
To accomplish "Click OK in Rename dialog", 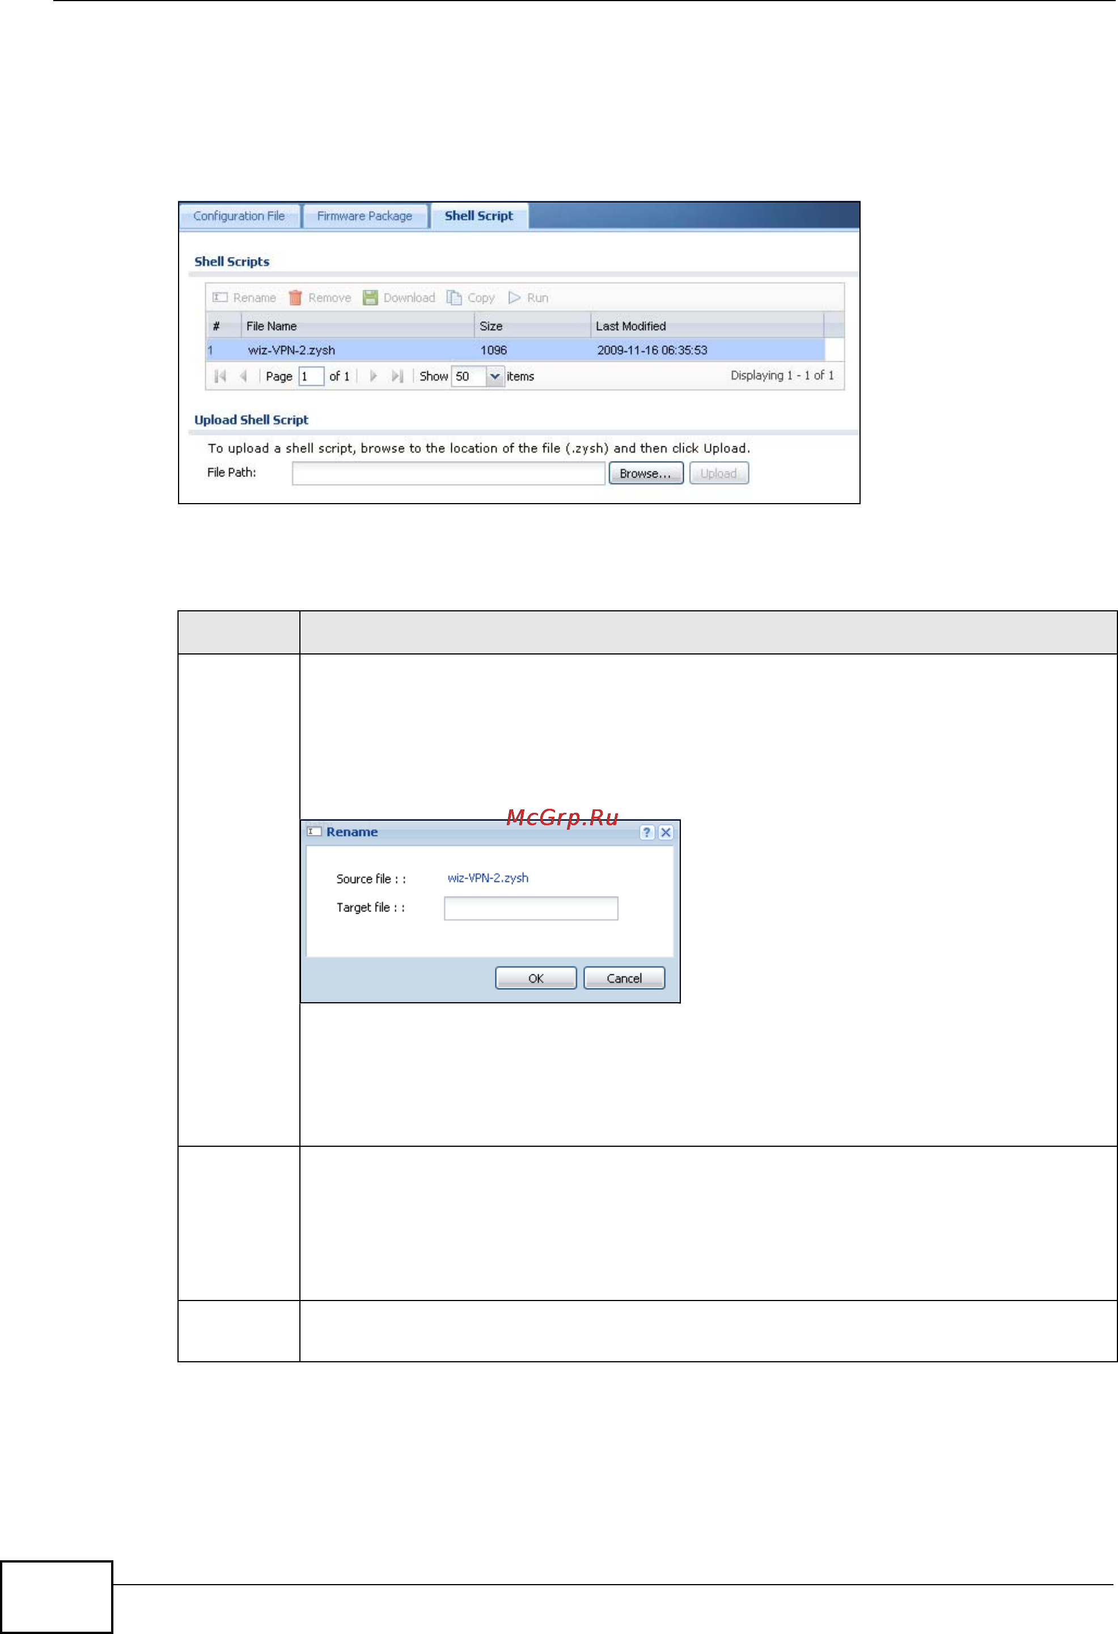I will pyautogui.click(x=536, y=978).
